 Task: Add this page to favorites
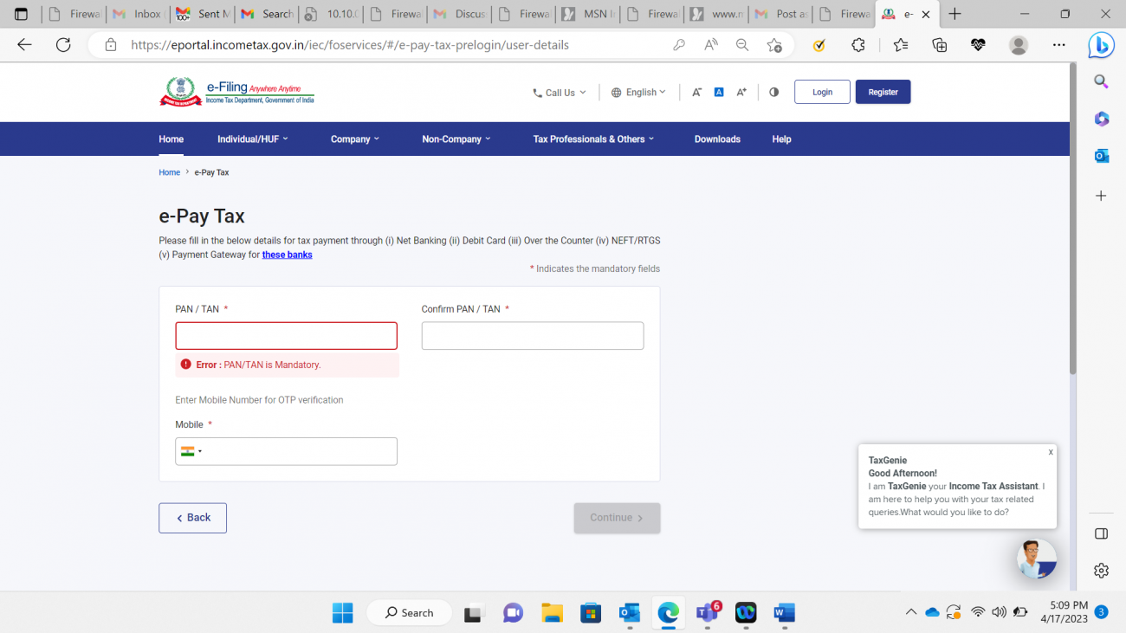coord(775,44)
